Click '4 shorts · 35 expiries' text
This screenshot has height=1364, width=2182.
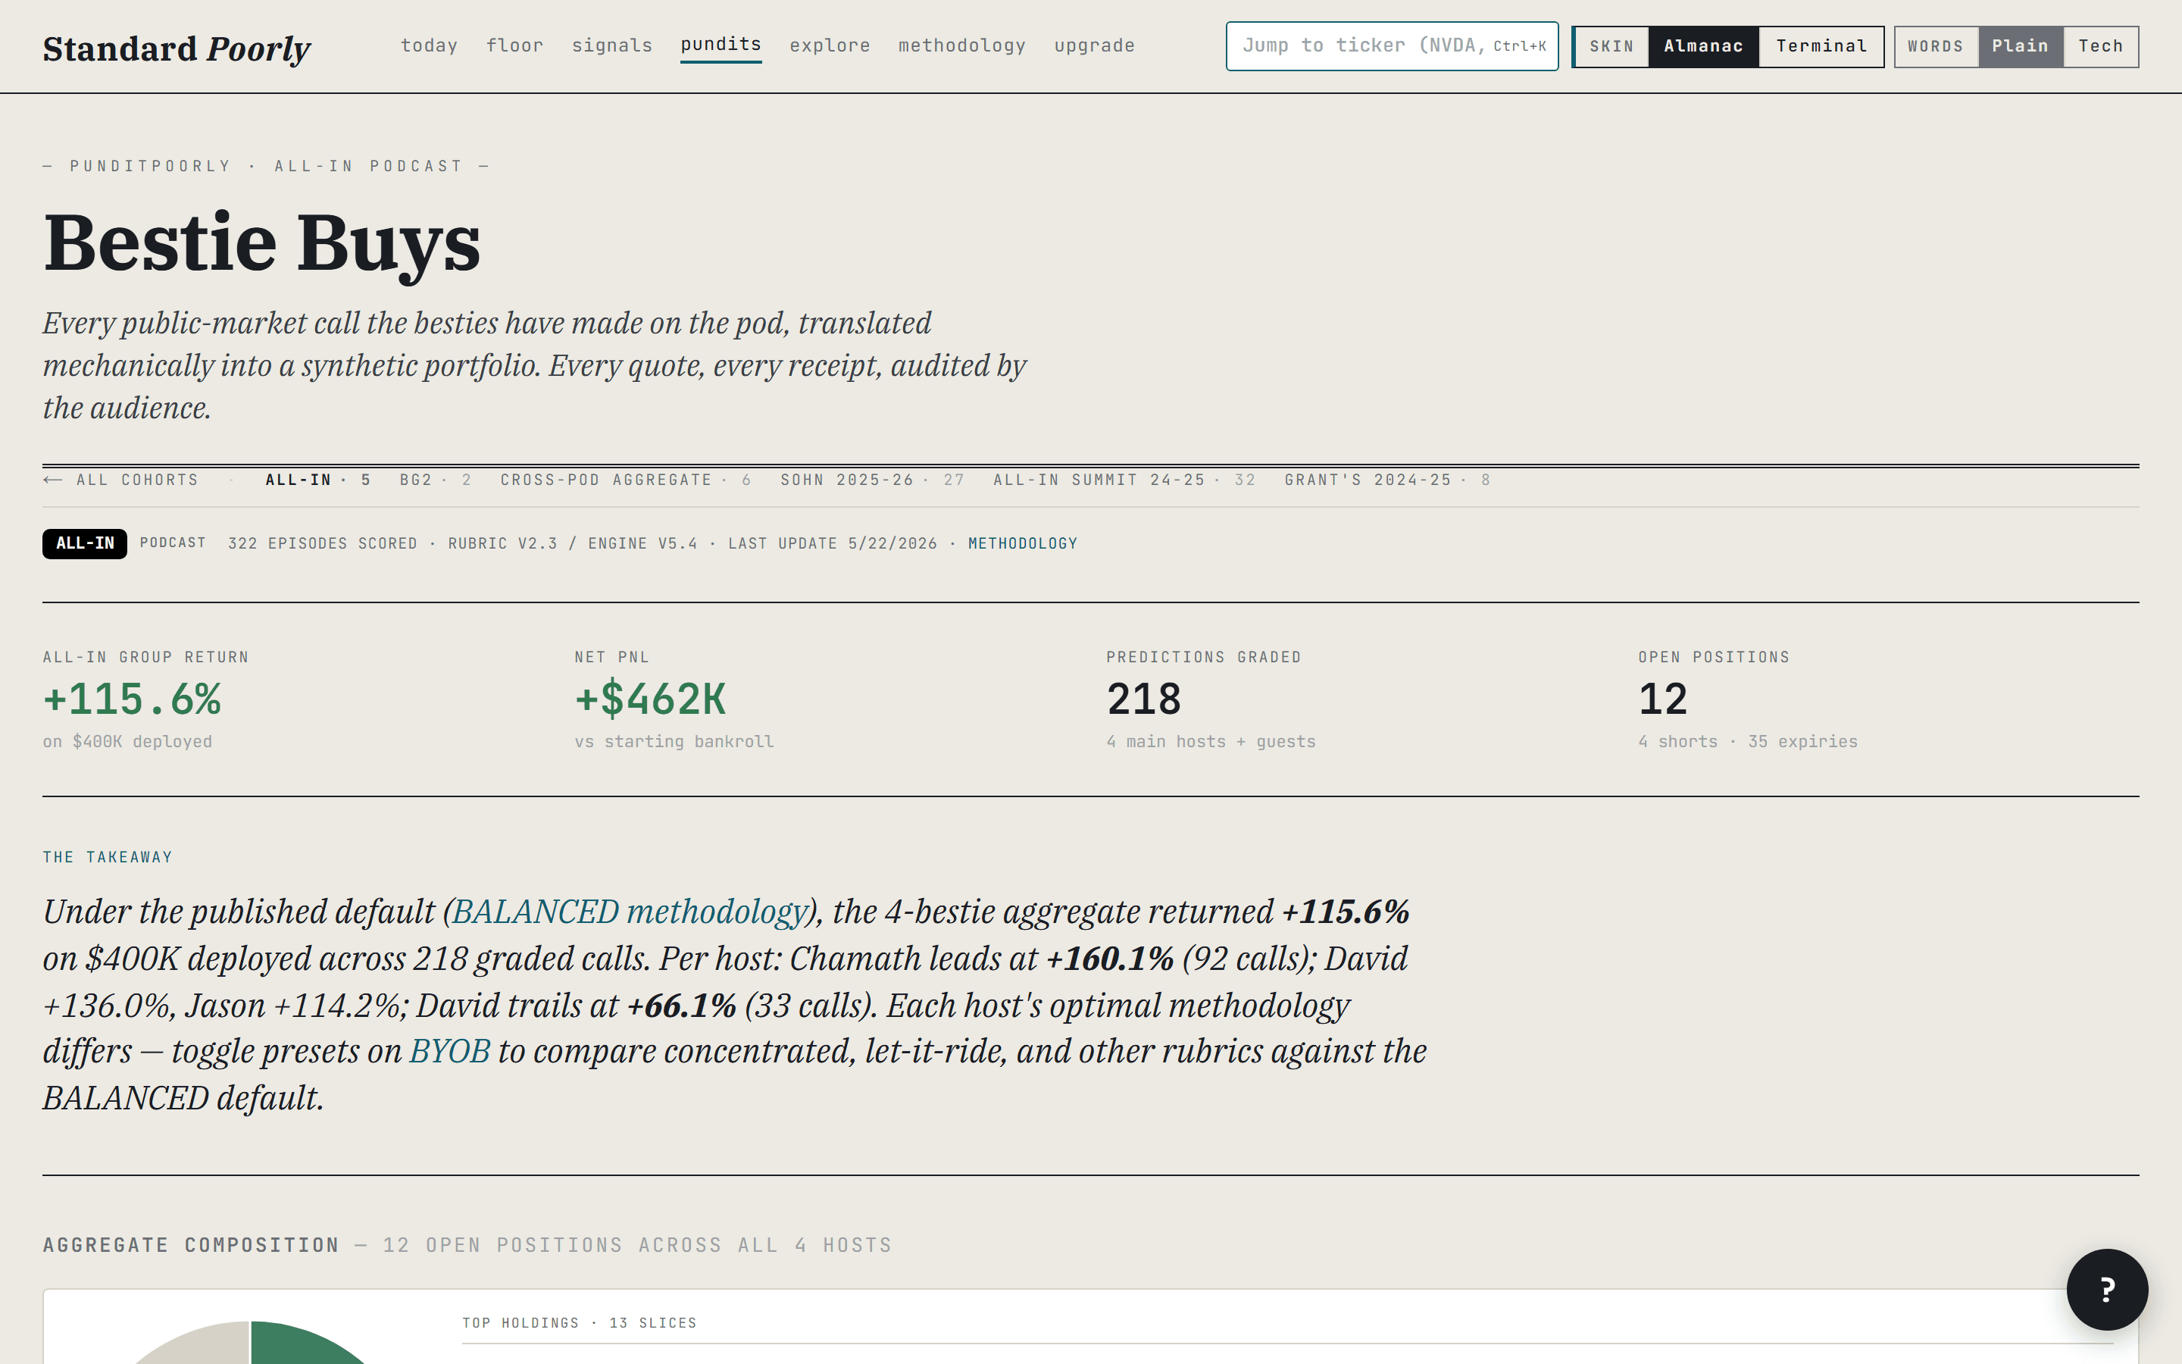click(x=1747, y=742)
